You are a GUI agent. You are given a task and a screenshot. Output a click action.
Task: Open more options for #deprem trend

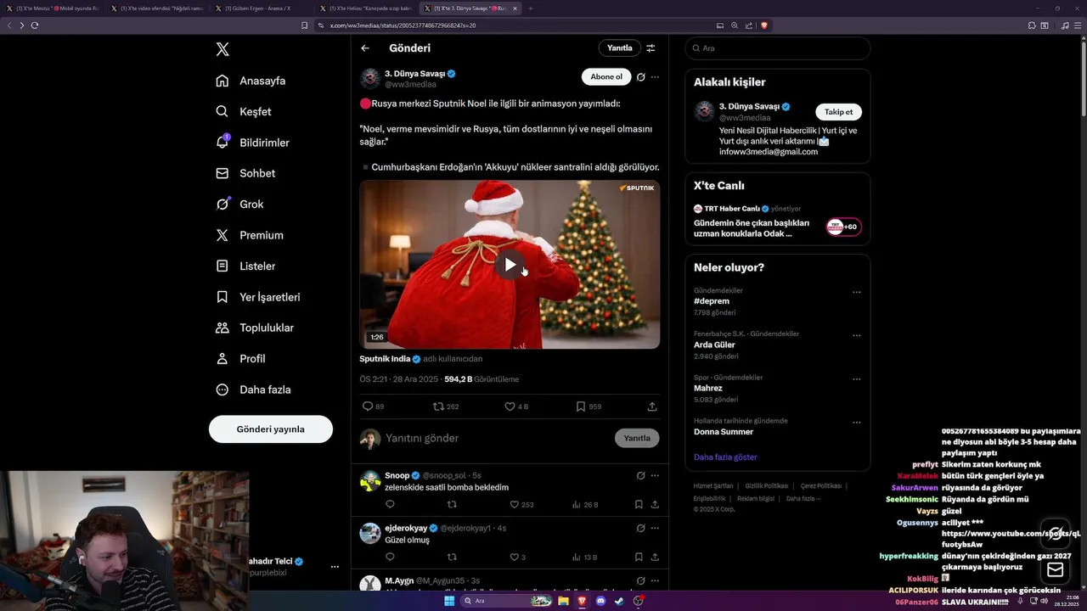pos(856,292)
